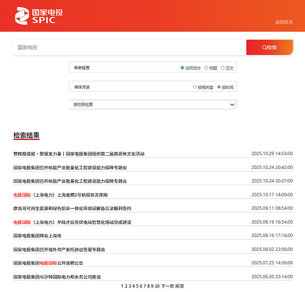The width and height of the screenshot is (305, 292).
Task: Click the SPIC 国家电投 logo
Action: tap(39, 16)
